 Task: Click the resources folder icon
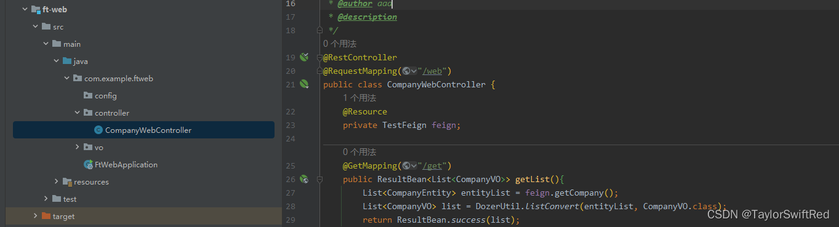tap(67, 181)
